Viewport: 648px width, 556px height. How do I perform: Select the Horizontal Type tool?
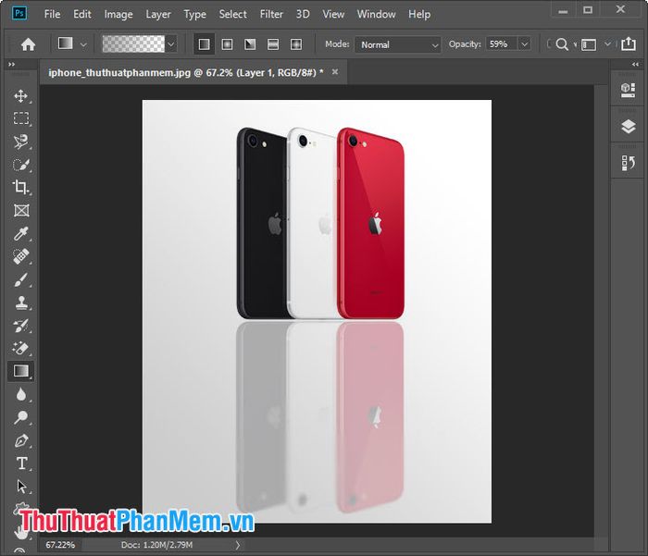click(20, 463)
